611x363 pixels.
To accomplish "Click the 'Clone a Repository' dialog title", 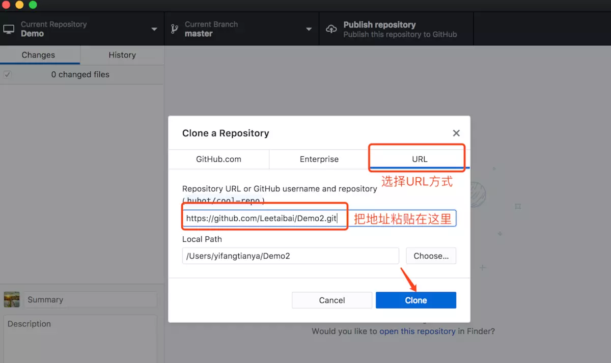I will click(x=226, y=133).
